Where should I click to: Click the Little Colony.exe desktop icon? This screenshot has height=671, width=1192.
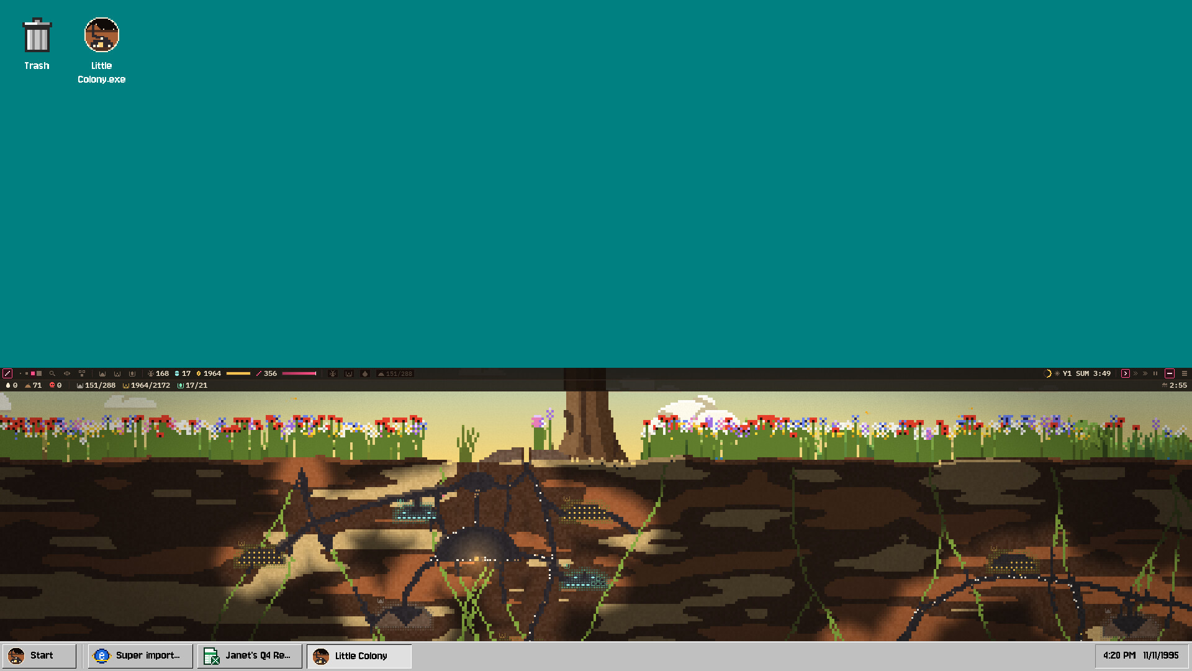[101, 51]
